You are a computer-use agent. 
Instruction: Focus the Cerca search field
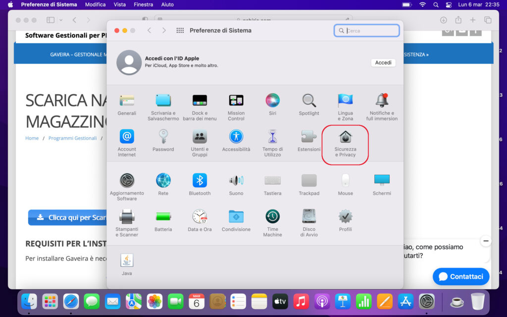pyautogui.click(x=367, y=30)
